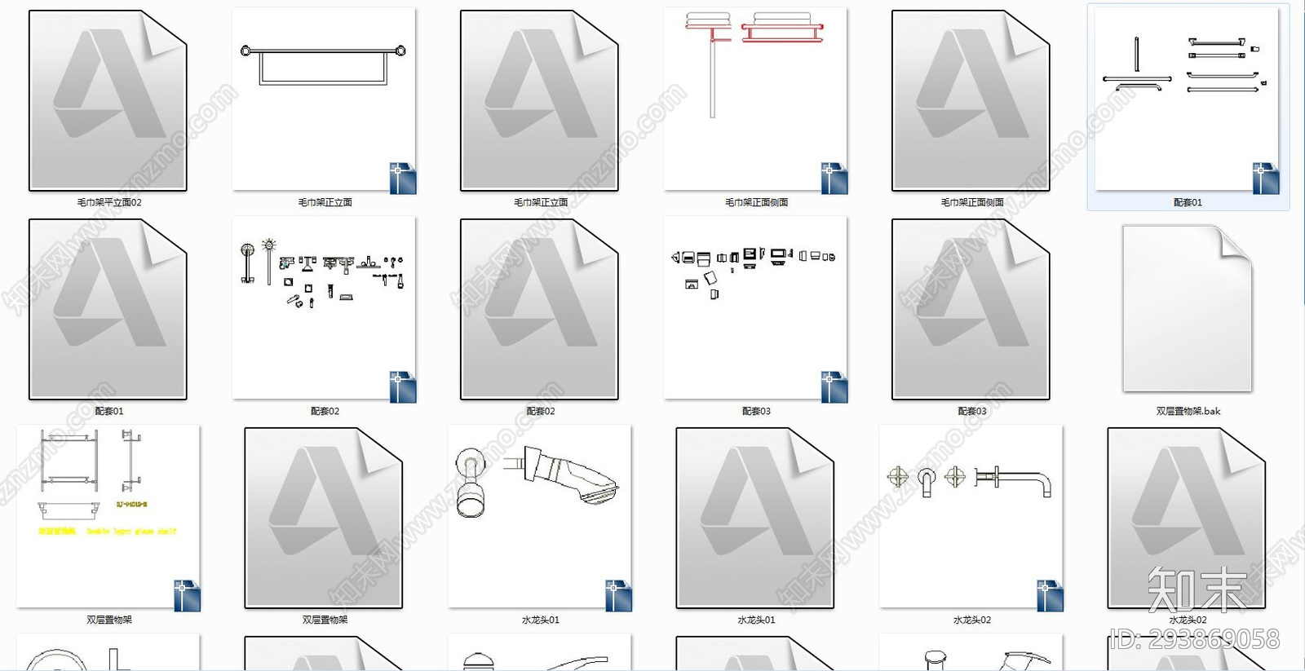
Task: Click the 水龙头01 label under the shower head preview
Action: [x=540, y=620]
